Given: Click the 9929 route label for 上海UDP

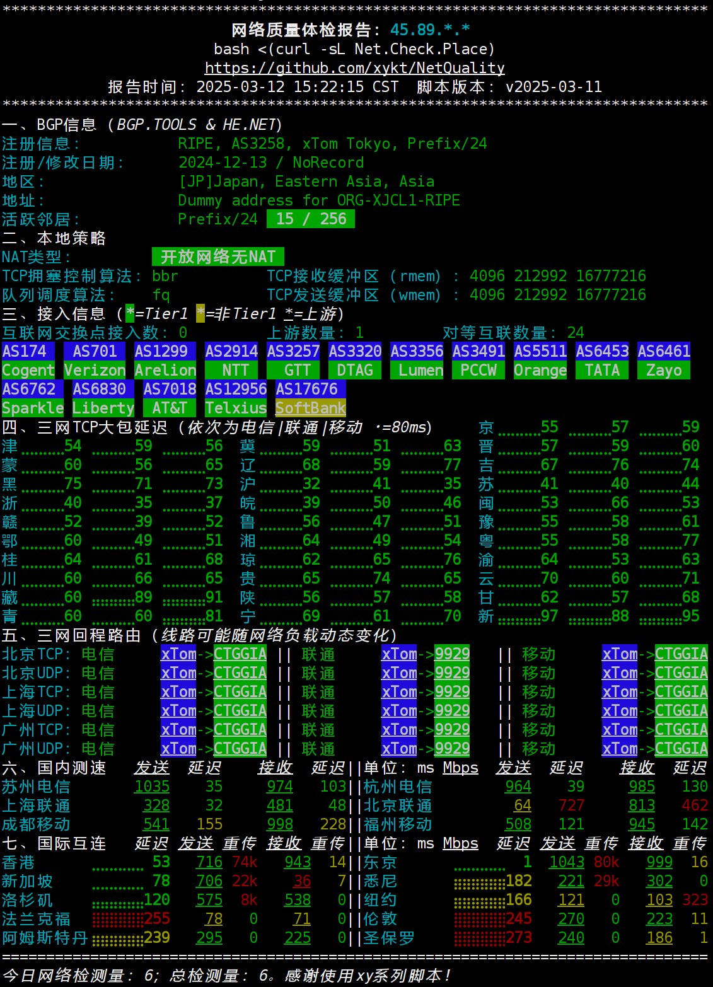Looking at the screenshot, I should point(453,710).
